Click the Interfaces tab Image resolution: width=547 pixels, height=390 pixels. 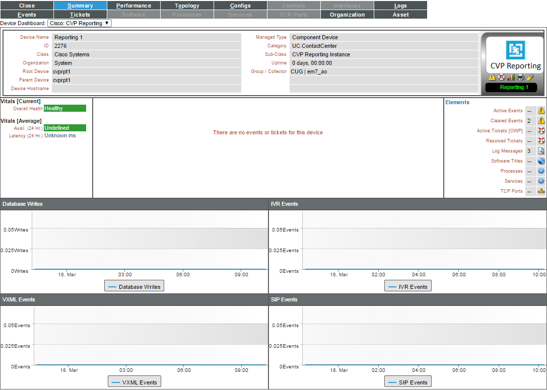click(347, 6)
